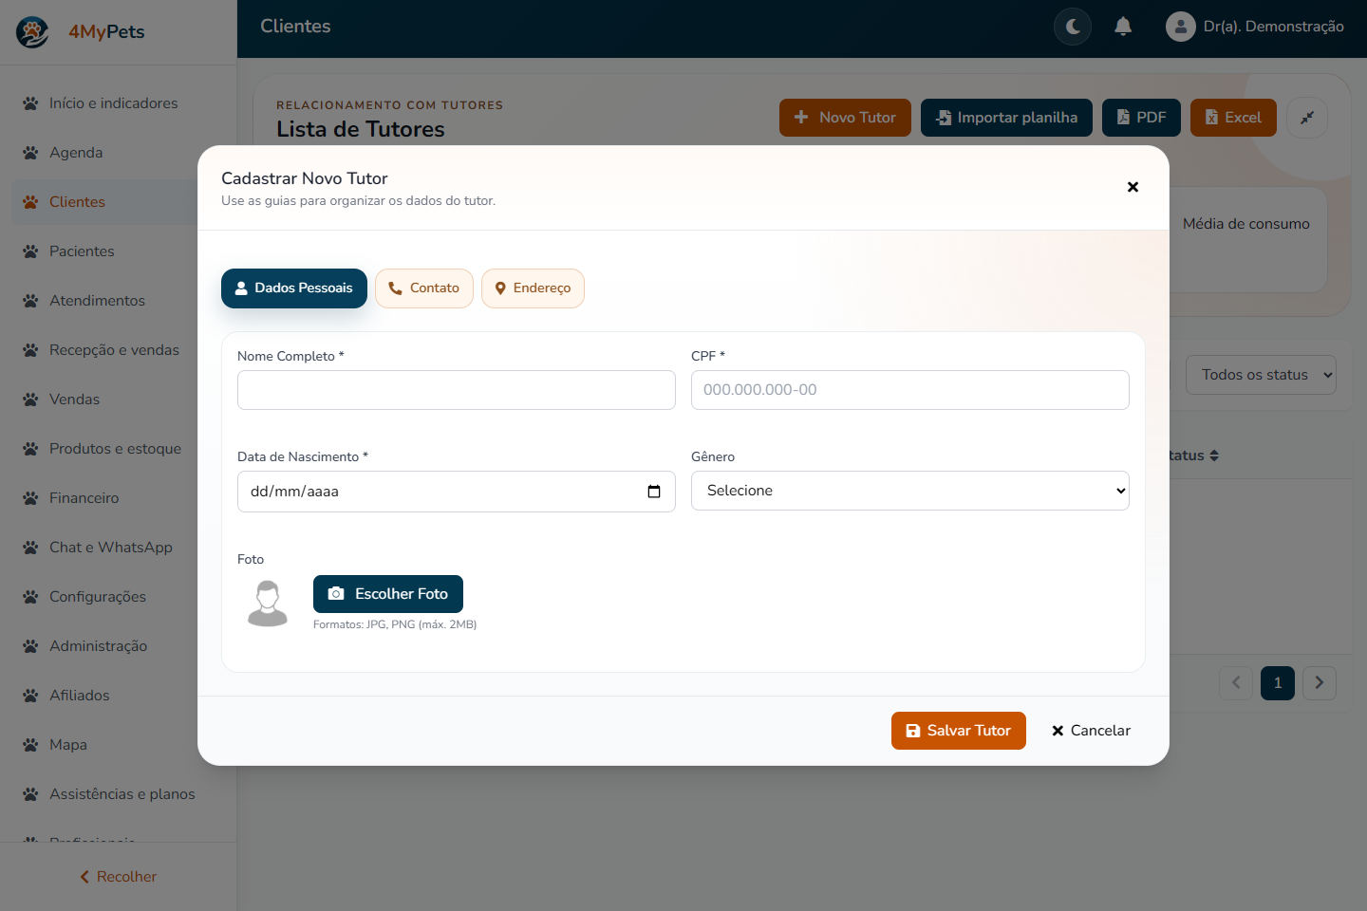The height and width of the screenshot is (911, 1367).
Task: Switch to the Endereço tab
Action: [533, 288]
